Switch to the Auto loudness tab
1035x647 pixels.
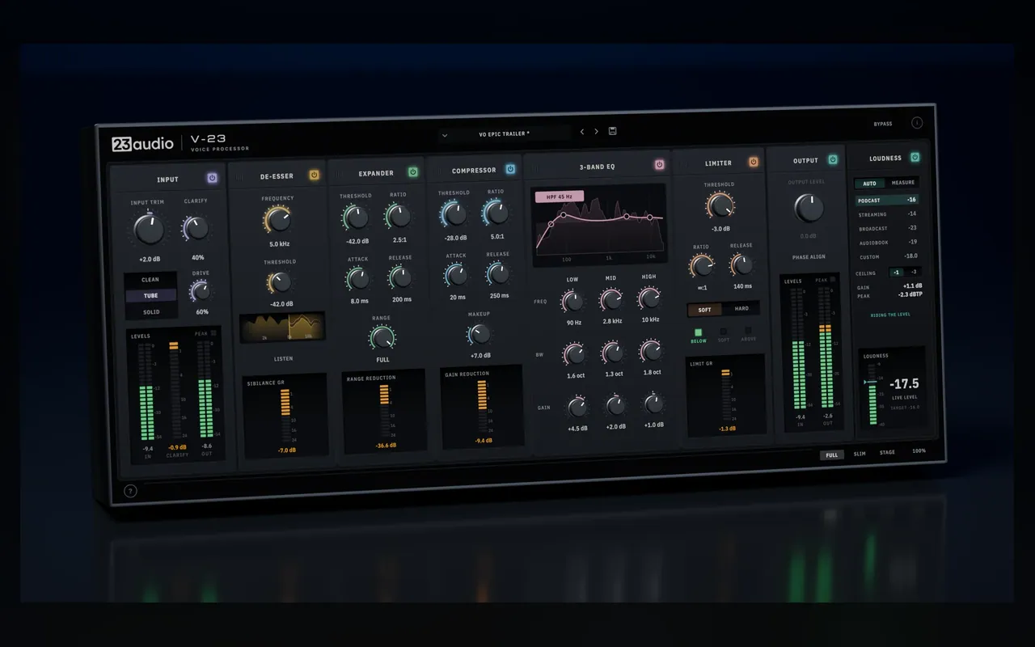click(x=869, y=184)
